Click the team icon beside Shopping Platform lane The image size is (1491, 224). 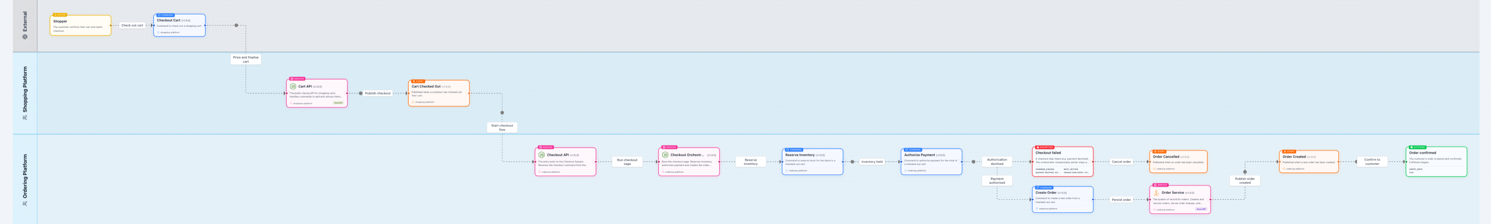25,117
